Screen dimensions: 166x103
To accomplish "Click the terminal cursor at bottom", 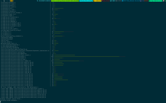I will (x=1, y=102).
